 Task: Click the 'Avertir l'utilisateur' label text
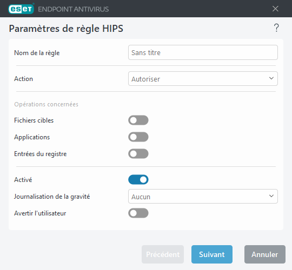40,213
